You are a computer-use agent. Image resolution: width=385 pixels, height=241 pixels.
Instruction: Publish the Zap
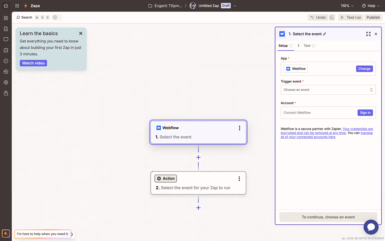coord(373,17)
